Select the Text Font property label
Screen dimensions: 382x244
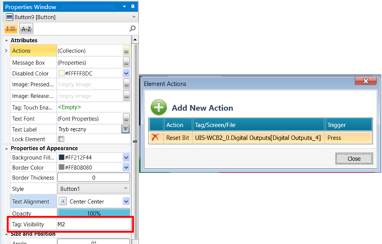point(34,119)
